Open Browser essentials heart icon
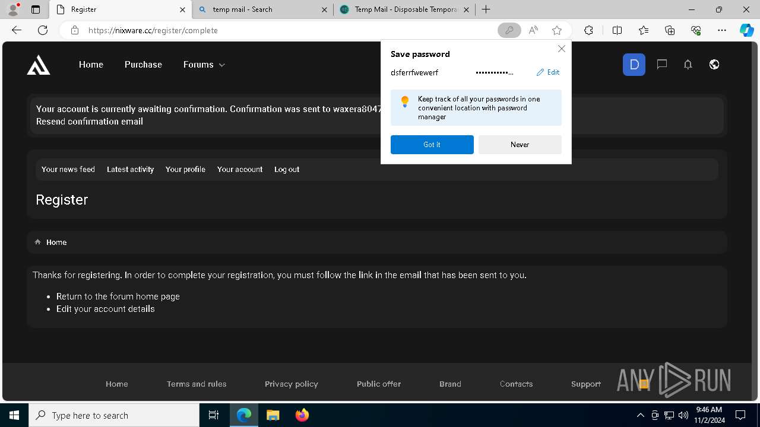 696,30
